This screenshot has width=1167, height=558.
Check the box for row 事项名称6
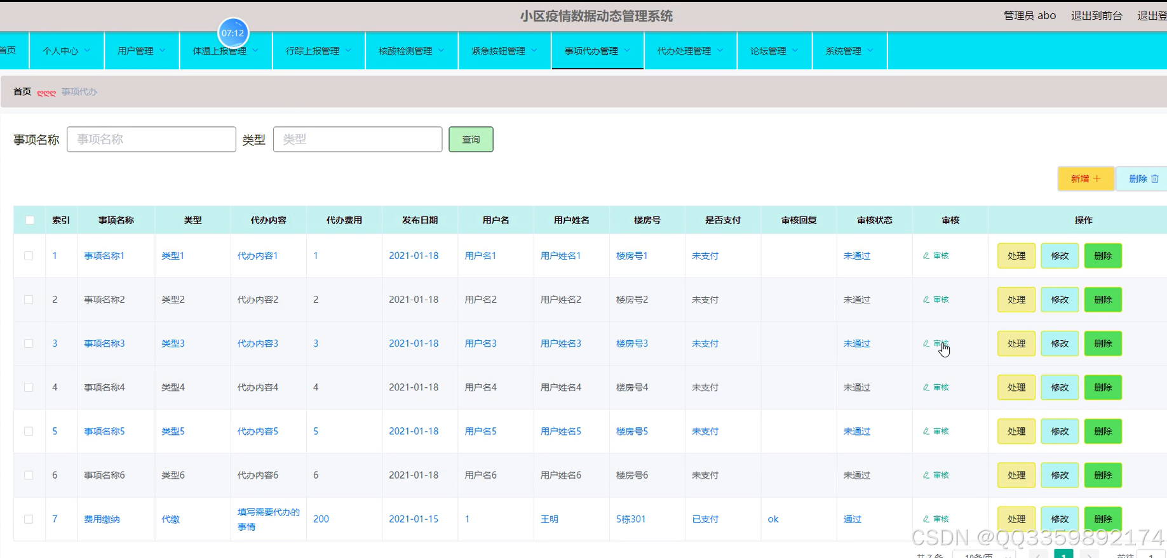point(29,475)
